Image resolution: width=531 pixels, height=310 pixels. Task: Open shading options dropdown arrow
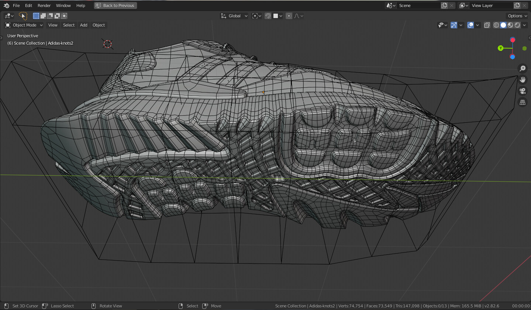coord(524,25)
